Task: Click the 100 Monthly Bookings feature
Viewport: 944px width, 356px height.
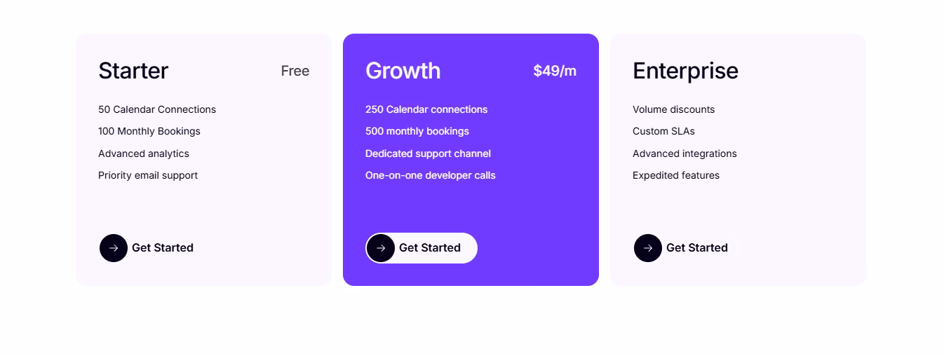Action: click(149, 131)
